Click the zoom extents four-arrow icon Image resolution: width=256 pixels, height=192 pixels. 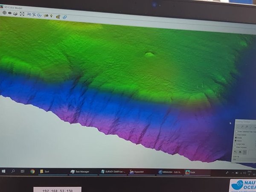click(x=22, y=14)
